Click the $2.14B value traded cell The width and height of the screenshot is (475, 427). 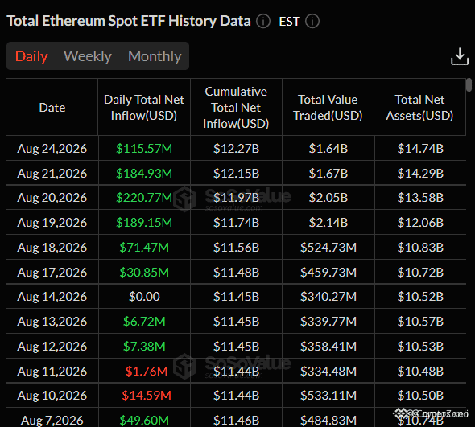(328, 223)
